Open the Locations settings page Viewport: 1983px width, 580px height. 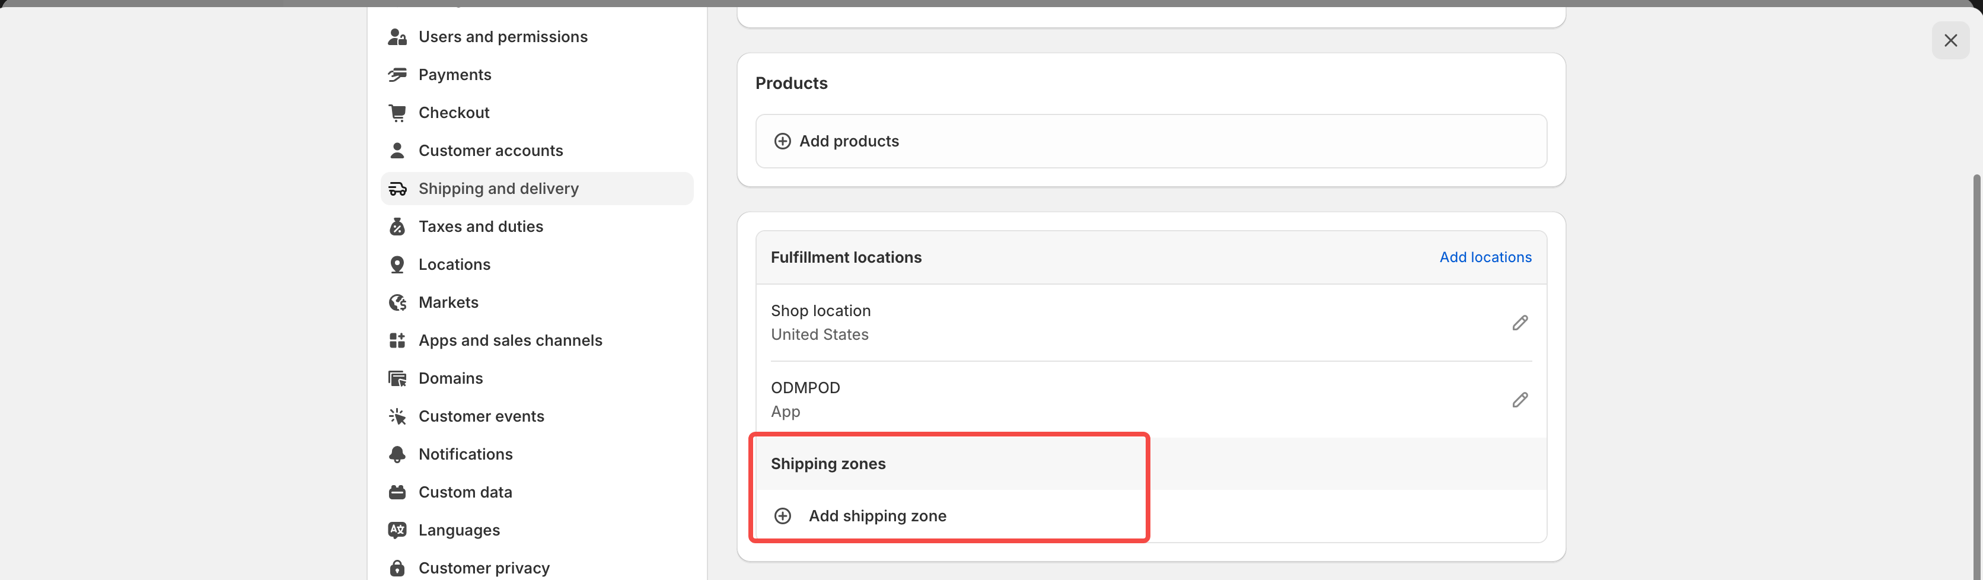coord(454,265)
